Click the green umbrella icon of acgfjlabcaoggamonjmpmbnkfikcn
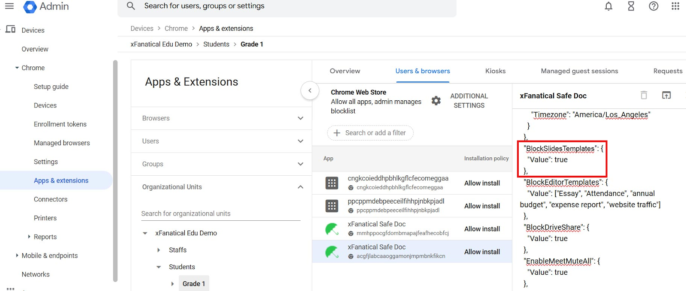Screen dimensions: 686x291 [331, 252]
